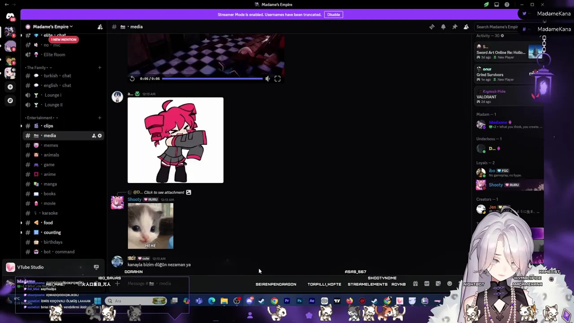Open Notification Settings bell icon

pyautogui.click(x=443, y=27)
